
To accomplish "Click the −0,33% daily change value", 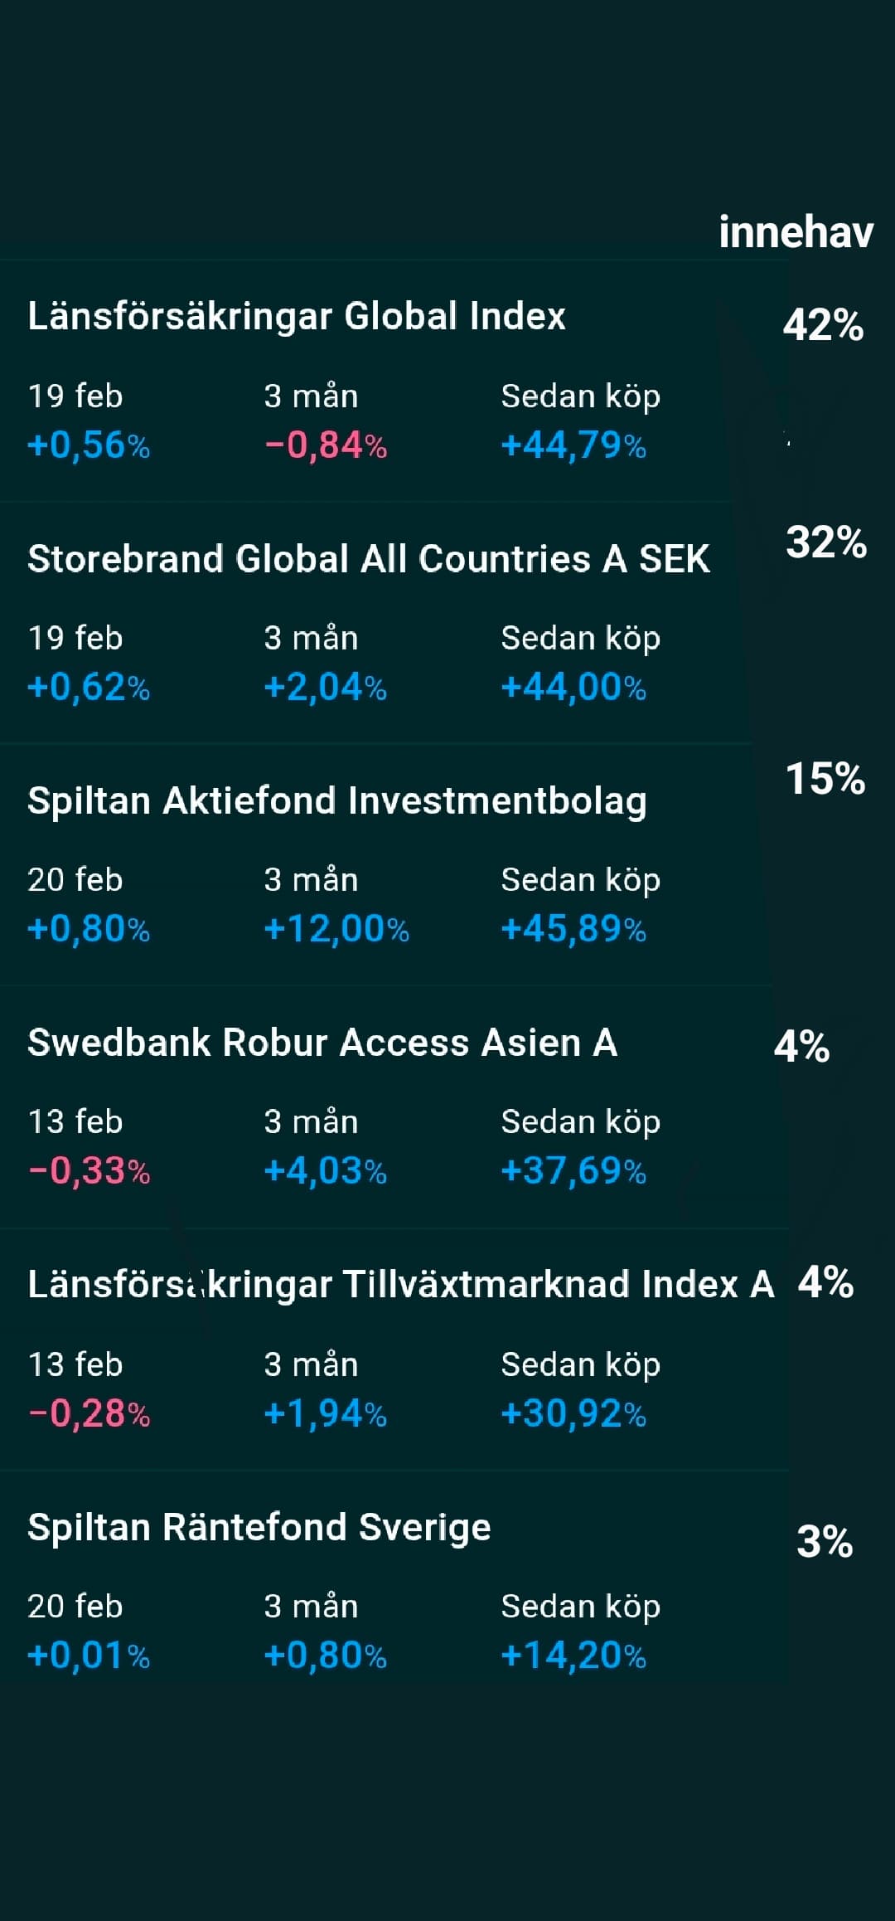I will (89, 1171).
